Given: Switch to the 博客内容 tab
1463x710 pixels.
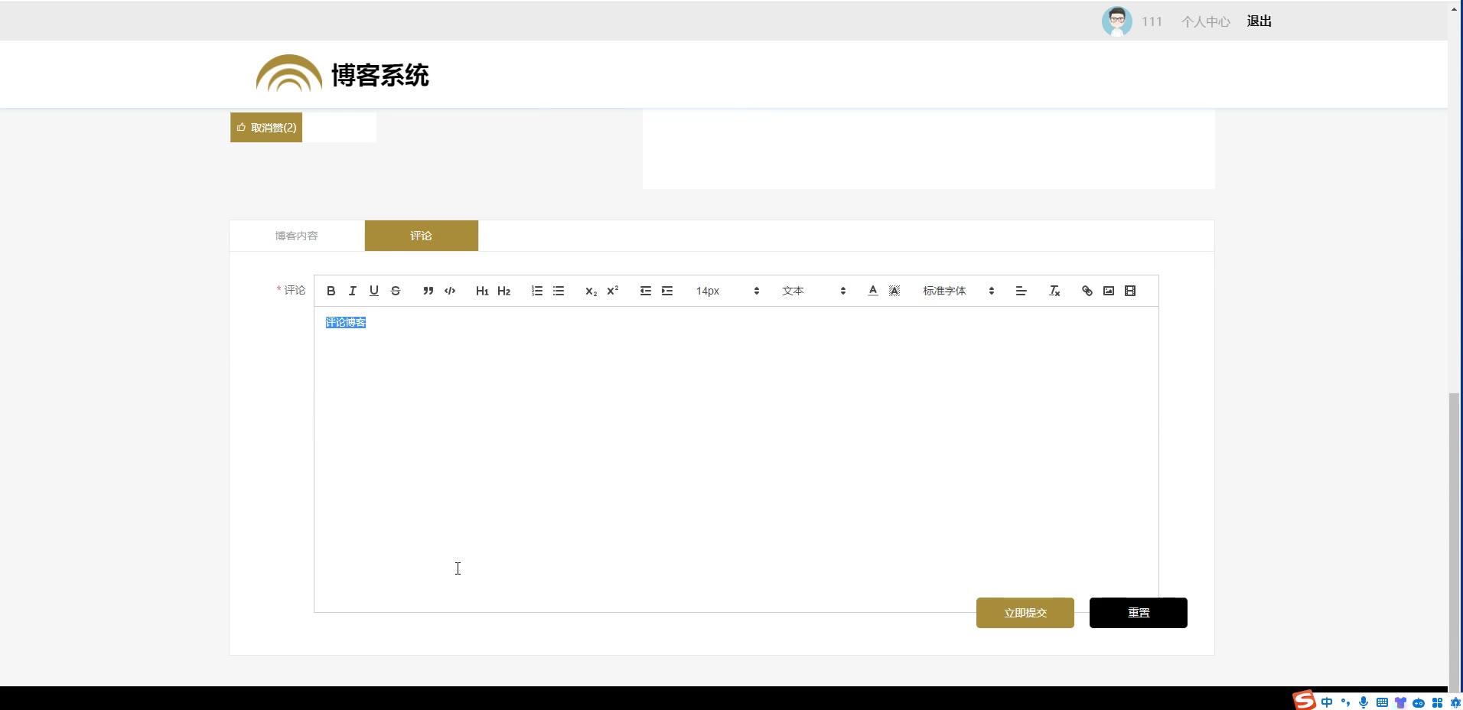Looking at the screenshot, I should click(x=297, y=236).
